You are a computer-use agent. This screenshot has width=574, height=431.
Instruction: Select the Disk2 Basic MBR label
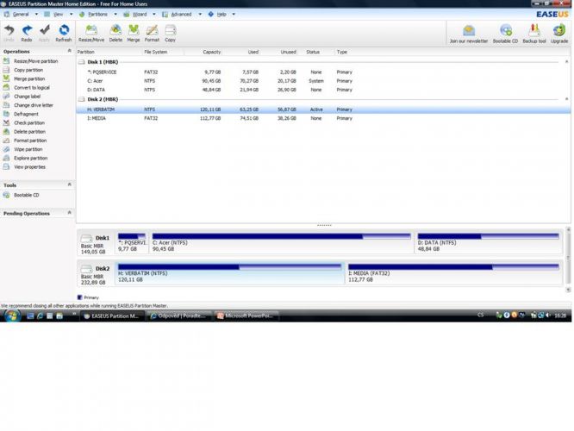pyautogui.click(x=95, y=275)
